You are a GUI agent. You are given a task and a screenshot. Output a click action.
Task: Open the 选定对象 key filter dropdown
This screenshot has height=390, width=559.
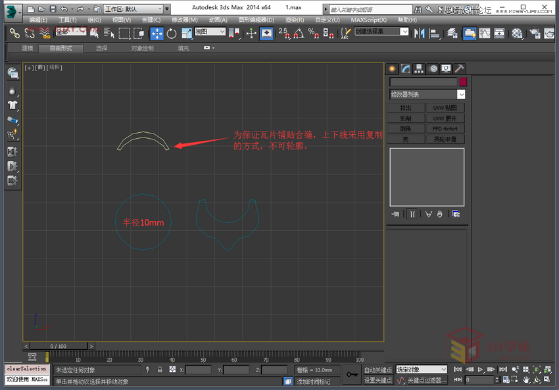tap(421, 370)
